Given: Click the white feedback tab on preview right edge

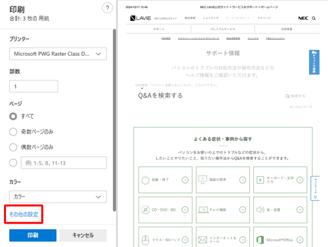Looking at the screenshot, I should 315,188.
